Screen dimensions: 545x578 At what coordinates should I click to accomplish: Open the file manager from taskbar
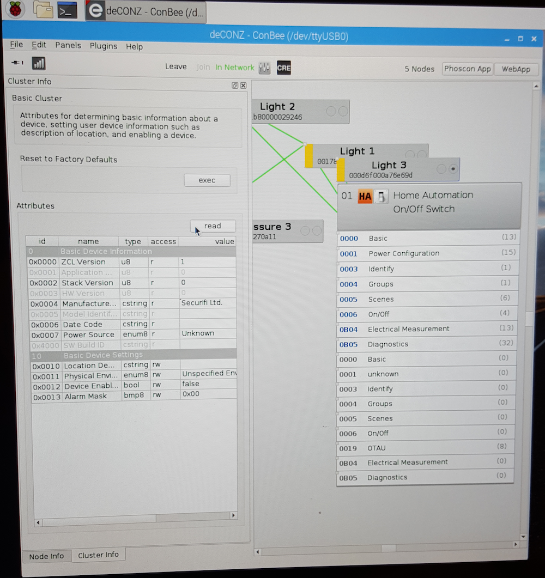(x=43, y=10)
